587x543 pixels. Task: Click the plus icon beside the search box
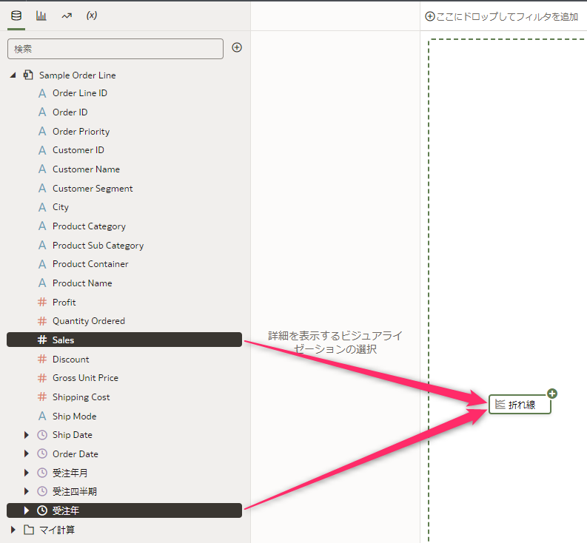237,47
